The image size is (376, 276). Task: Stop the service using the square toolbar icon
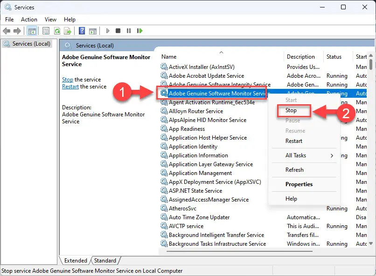tap(118, 31)
